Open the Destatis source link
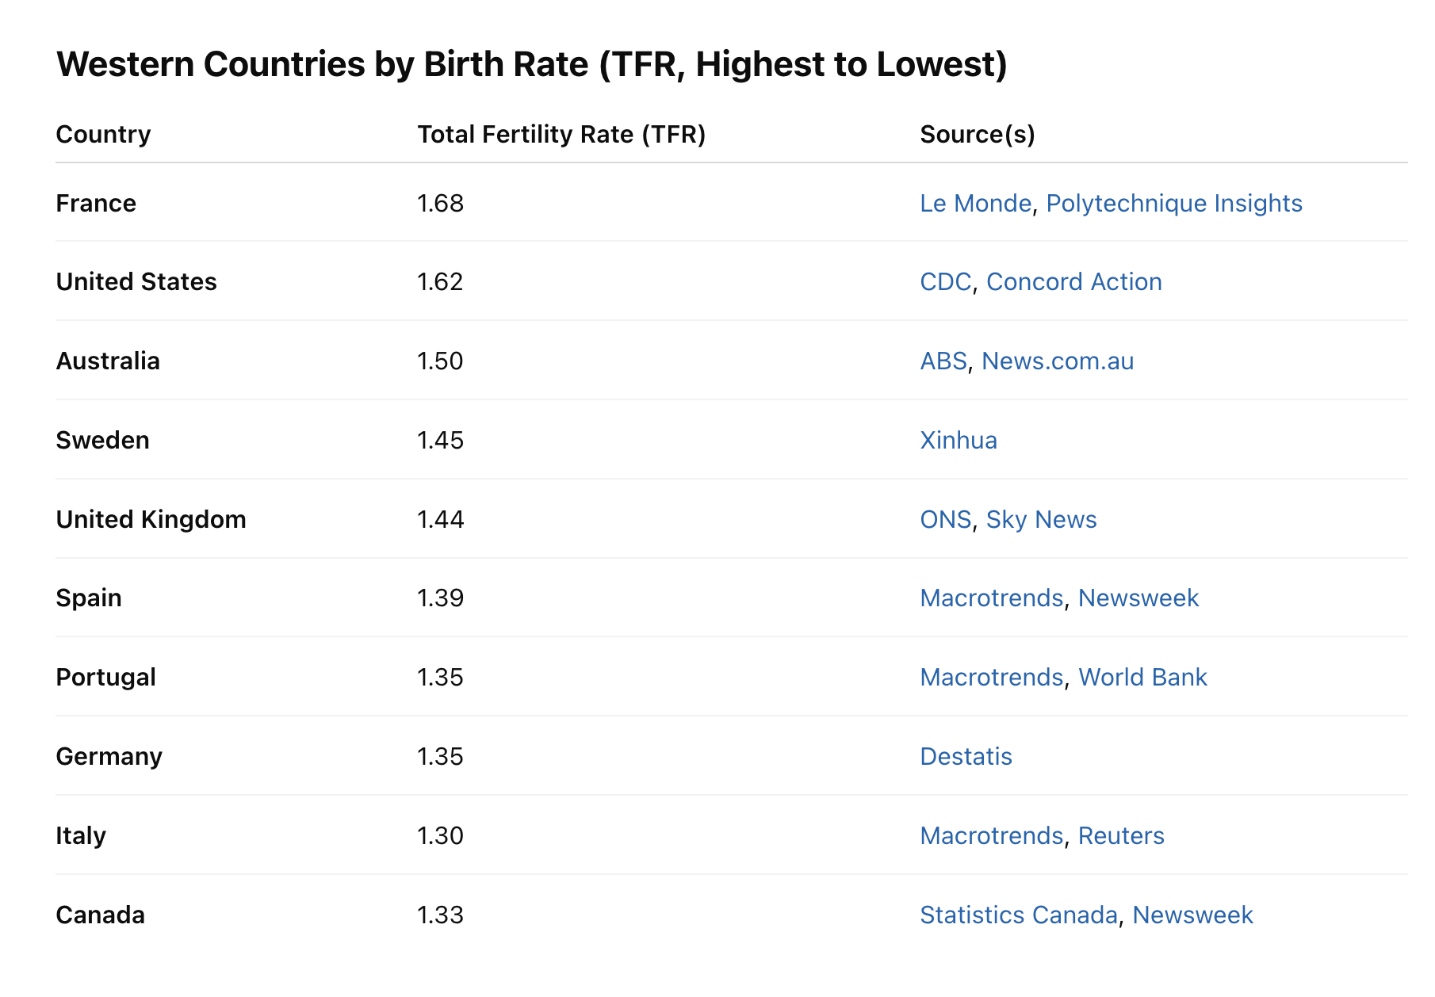This screenshot has width=1435, height=997. coord(966,757)
